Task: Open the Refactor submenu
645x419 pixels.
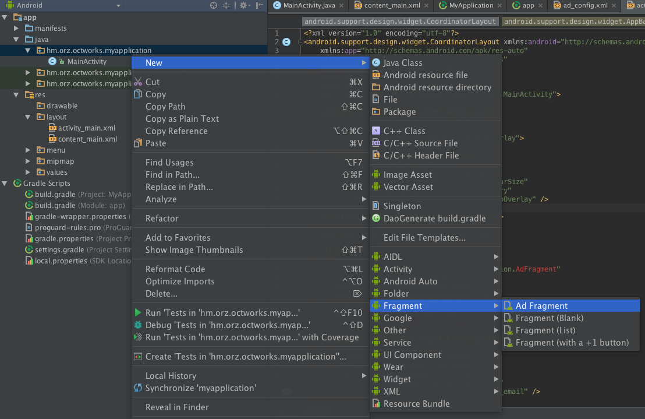Action: tap(250, 219)
